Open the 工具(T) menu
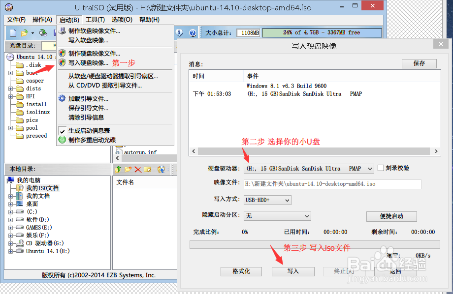 (95, 20)
